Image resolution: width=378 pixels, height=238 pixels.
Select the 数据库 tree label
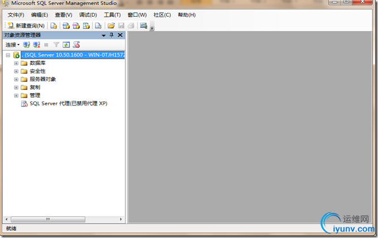37,63
